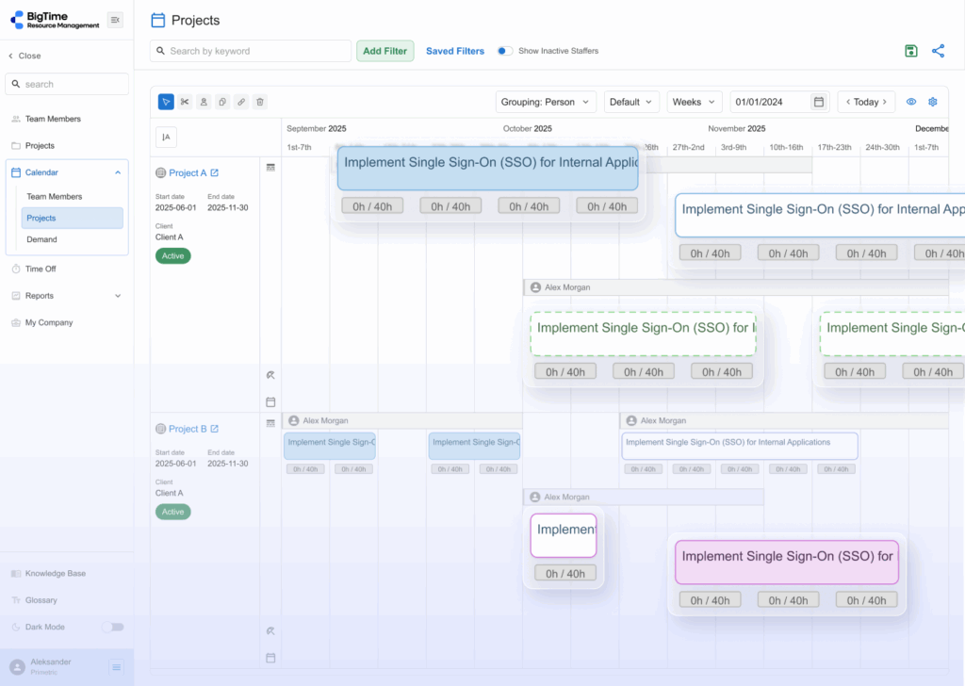Select Demand under Calendar
965x686 pixels.
click(x=41, y=239)
